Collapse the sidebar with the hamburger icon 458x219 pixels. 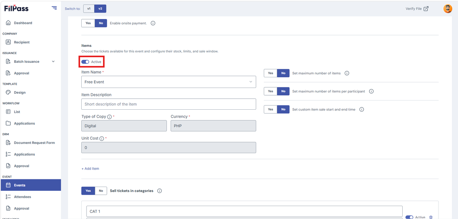click(54, 8)
